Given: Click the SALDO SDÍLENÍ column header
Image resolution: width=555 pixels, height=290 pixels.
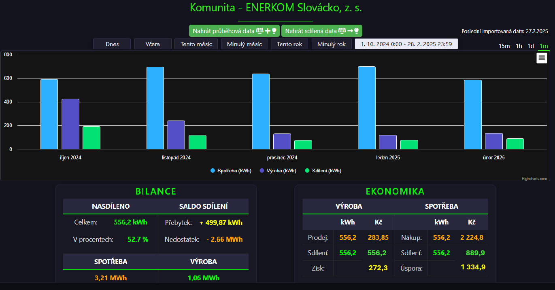Looking at the screenshot, I should click(x=204, y=206).
